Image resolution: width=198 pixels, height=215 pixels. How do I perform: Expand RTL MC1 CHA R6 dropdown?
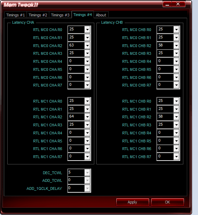point(87,148)
